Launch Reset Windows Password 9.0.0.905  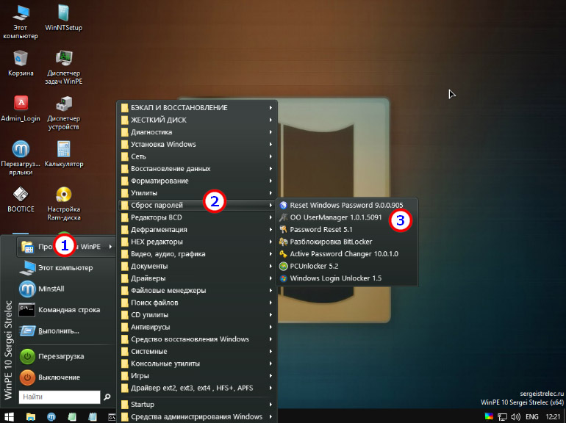[x=346, y=205]
